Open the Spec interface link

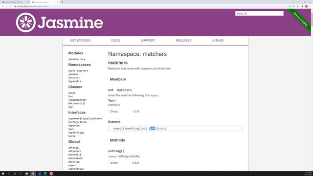click(x=71, y=129)
